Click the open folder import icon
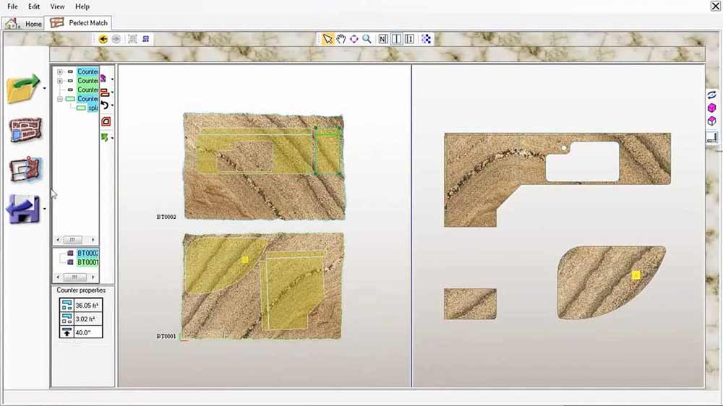The width and height of the screenshot is (723, 406). pyautogui.click(x=23, y=88)
